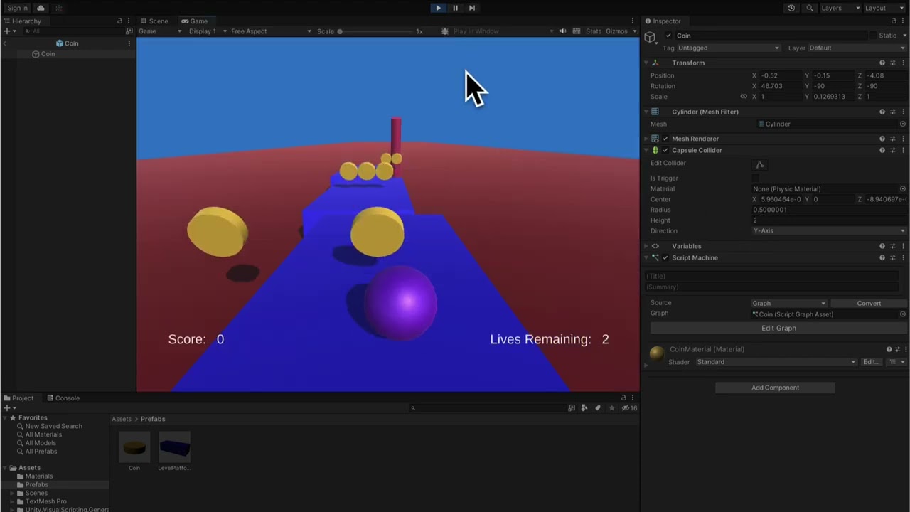Disable Mesh Renderer component checkbox
This screenshot has width=910, height=512.
tap(665, 139)
